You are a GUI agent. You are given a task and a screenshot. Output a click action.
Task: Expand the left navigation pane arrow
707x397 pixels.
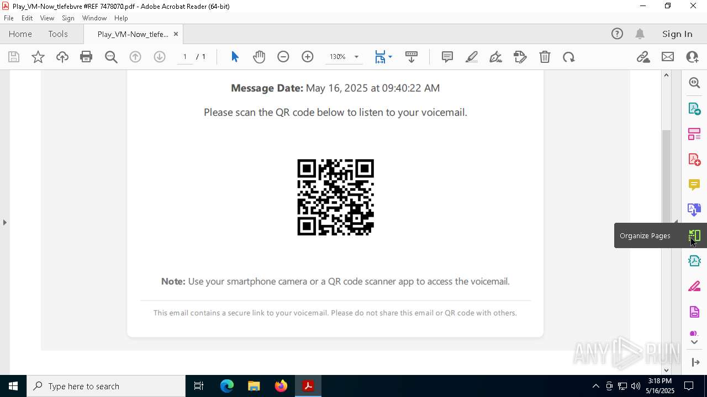click(5, 222)
